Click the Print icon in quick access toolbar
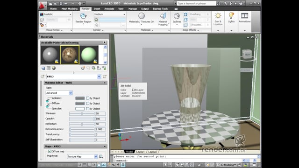Viewport: 299px width, 168px height. [80, 4]
